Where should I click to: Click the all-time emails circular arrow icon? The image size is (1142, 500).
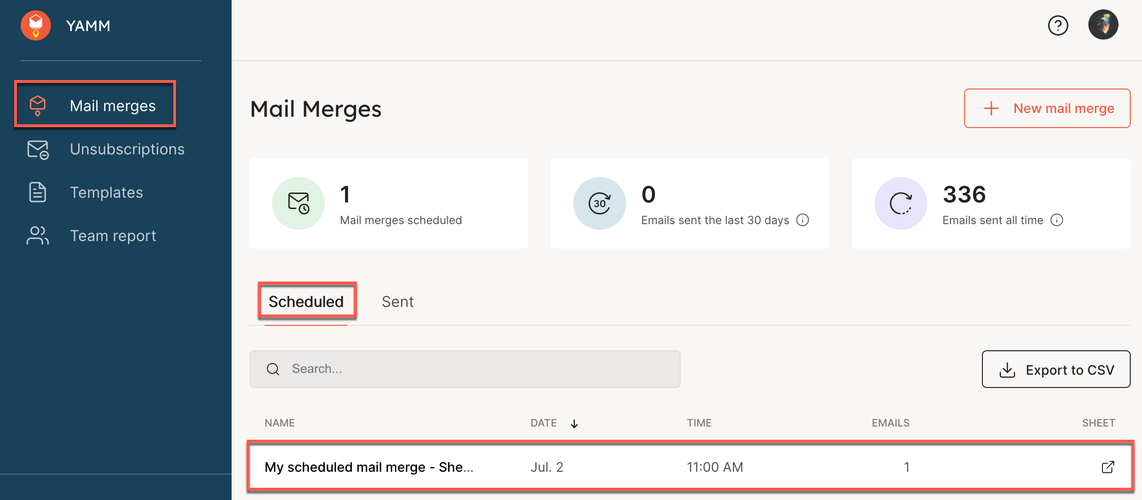(x=901, y=203)
